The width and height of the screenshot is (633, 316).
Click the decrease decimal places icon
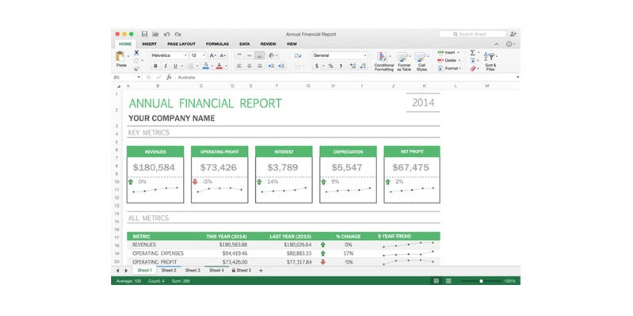[363, 67]
